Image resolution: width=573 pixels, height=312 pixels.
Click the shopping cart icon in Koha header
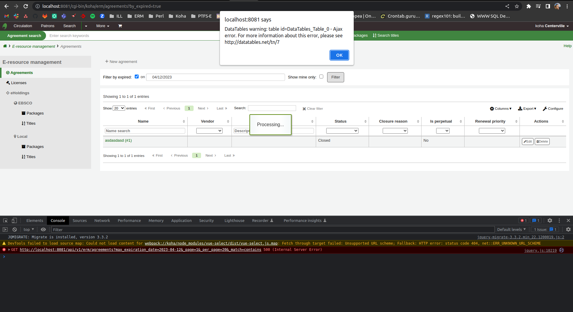click(x=120, y=26)
